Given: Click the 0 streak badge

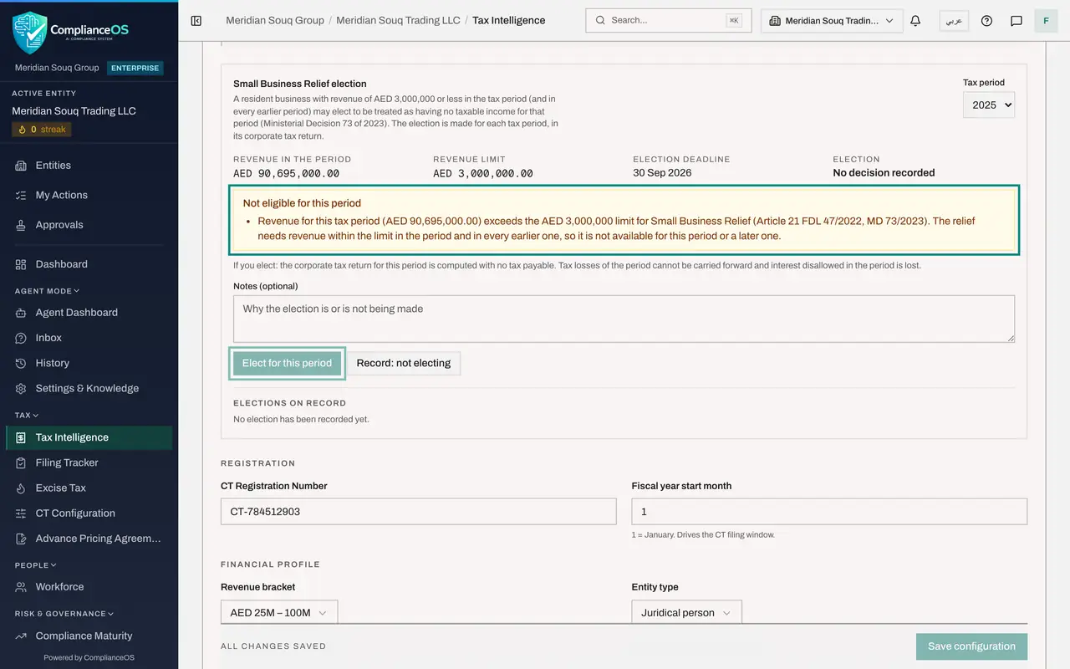Looking at the screenshot, I should pos(42,130).
